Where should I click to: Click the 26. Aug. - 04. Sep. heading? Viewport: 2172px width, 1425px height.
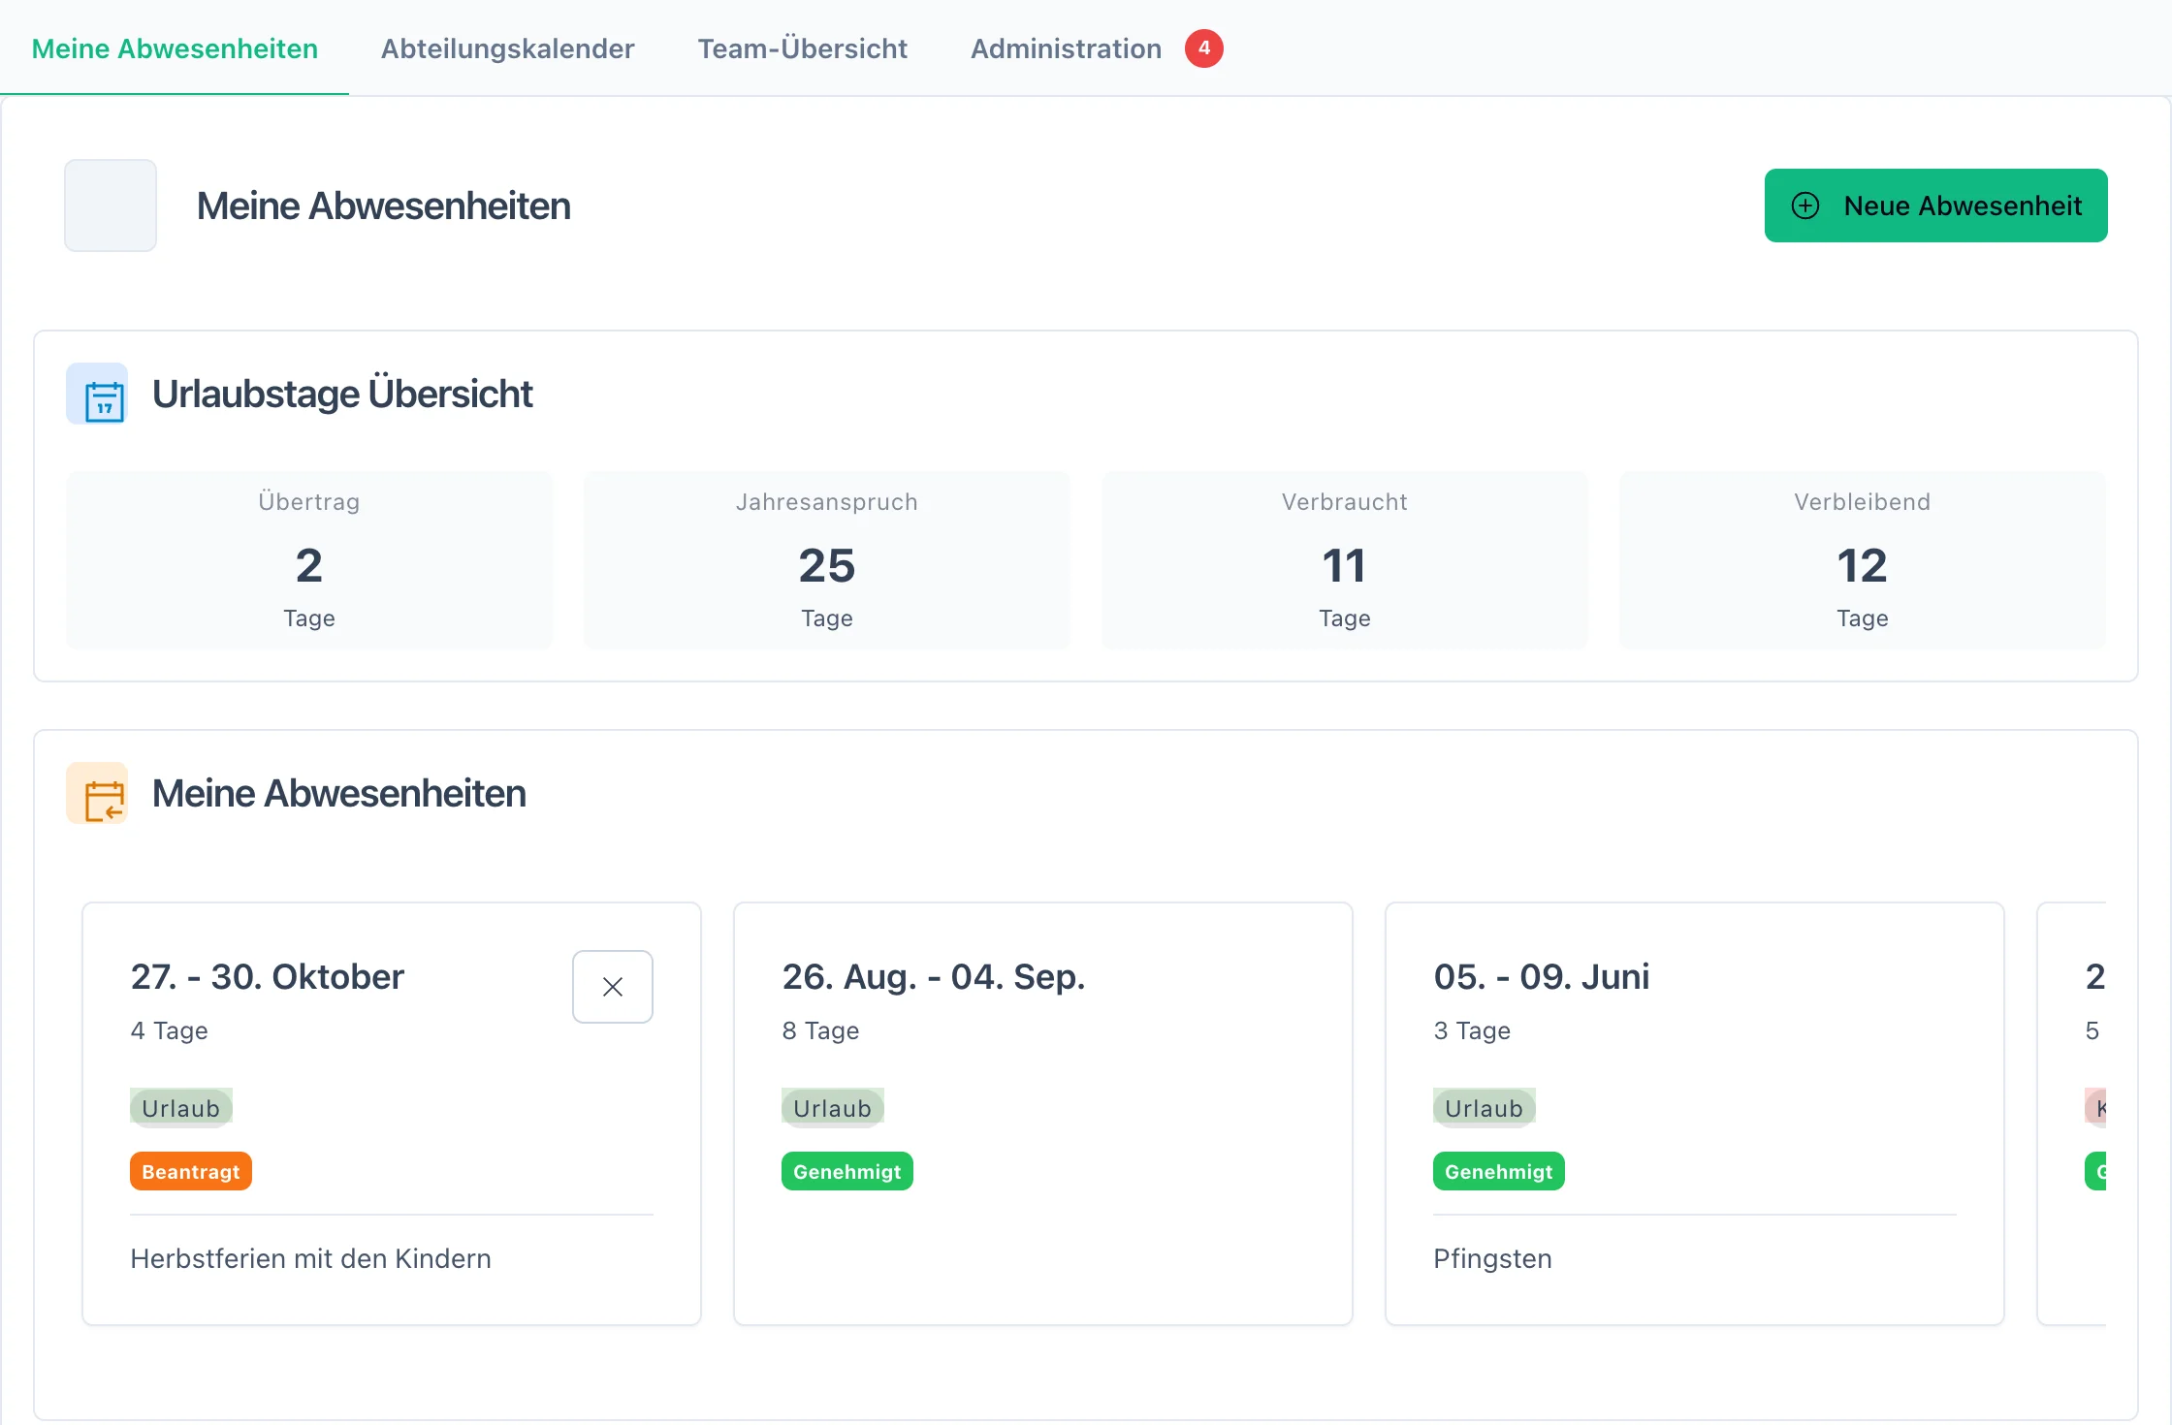pos(934,976)
